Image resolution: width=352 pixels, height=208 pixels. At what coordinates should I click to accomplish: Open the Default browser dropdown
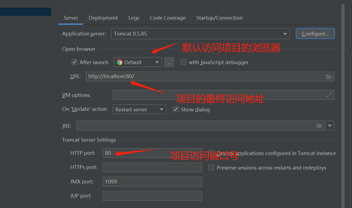[138, 62]
